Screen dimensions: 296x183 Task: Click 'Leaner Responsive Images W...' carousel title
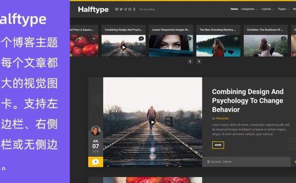(x=170, y=30)
